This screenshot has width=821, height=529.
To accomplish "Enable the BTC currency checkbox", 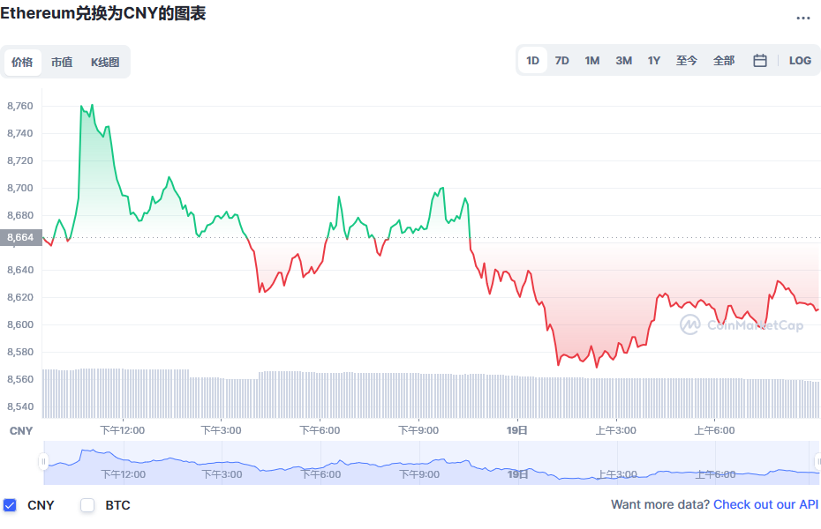I will click(x=87, y=505).
